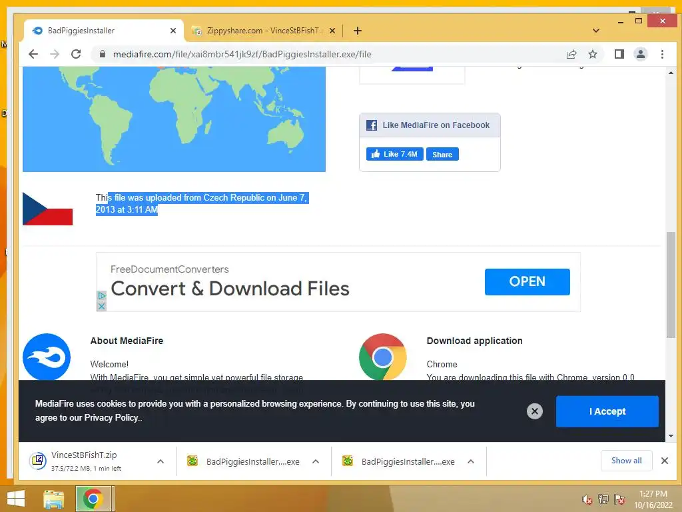682x512 pixels.
Task: Open the side panel icon
Action: tap(619, 54)
